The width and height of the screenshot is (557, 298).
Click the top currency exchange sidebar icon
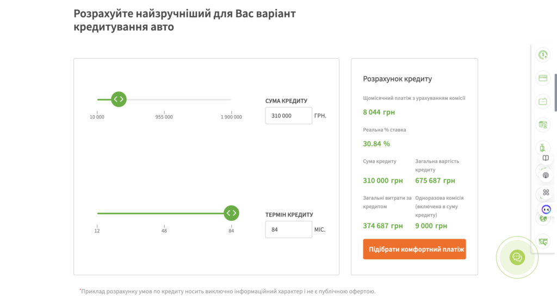[x=542, y=54]
